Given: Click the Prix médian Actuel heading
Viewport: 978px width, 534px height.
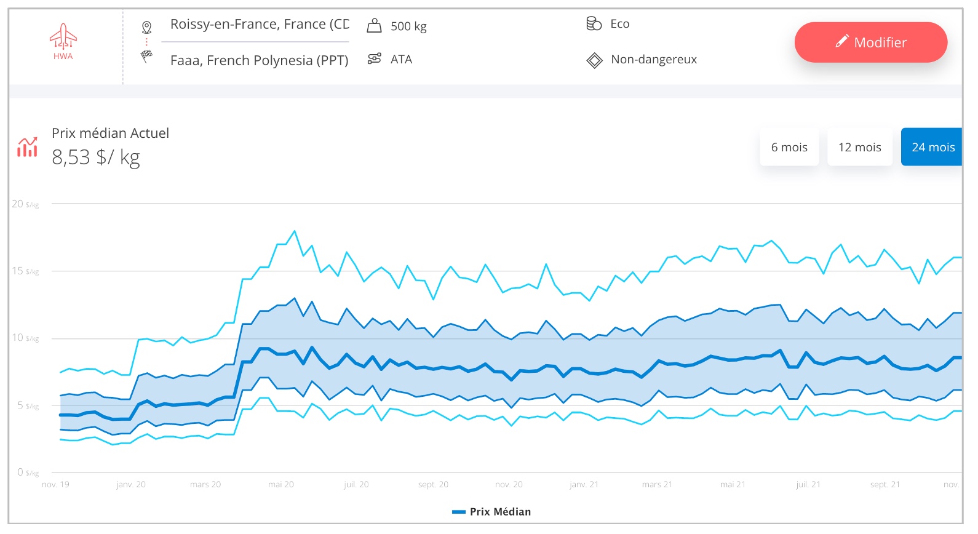Looking at the screenshot, I should click(110, 133).
